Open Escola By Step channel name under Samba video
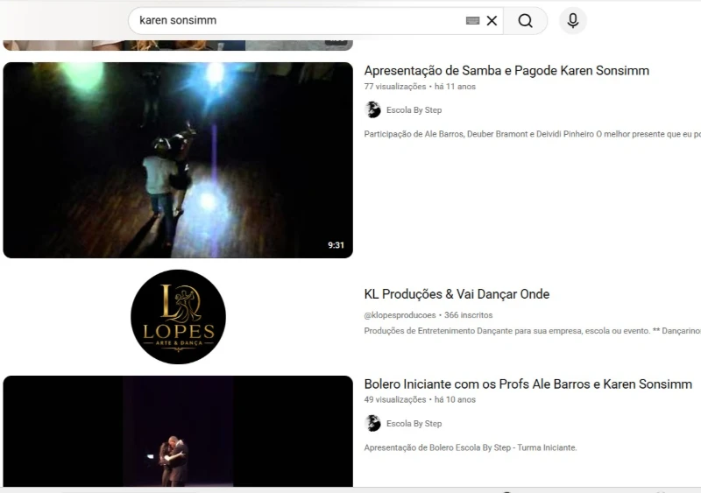The image size is (701, 493). [414, 110]
